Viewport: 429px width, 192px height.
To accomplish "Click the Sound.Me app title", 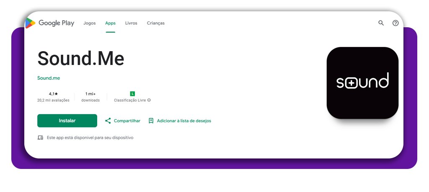I will [x=81, y=58].
